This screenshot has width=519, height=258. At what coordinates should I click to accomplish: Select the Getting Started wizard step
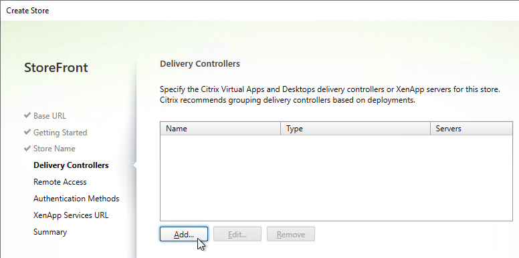tap(60, 132)
